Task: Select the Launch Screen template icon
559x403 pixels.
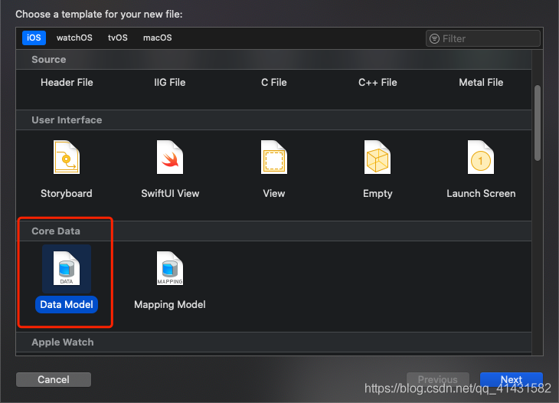Action: (x=481, y=157)
